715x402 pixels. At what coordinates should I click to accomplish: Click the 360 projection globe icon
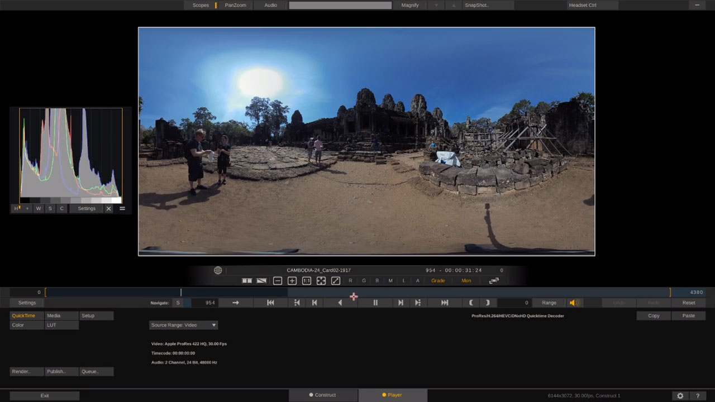coord(218,270)
